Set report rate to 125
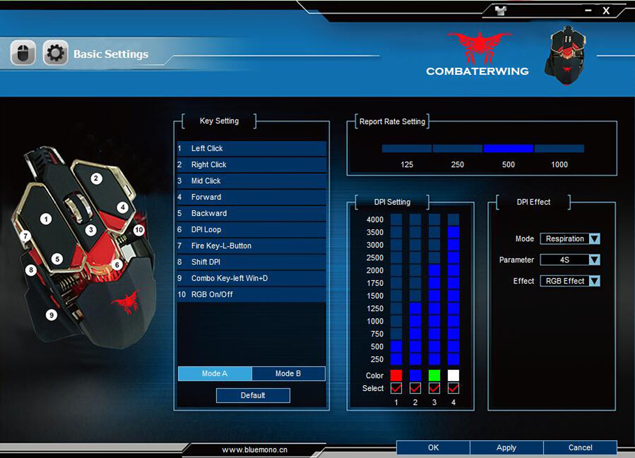The image size is (635, 458). 407,148
